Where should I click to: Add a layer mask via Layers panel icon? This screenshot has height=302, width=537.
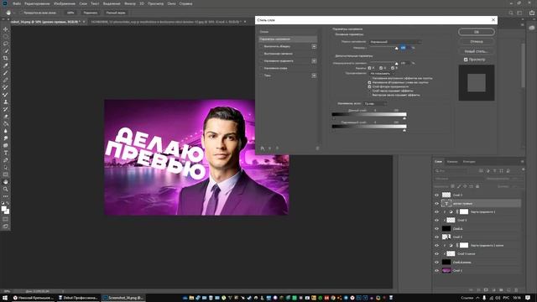486,290
